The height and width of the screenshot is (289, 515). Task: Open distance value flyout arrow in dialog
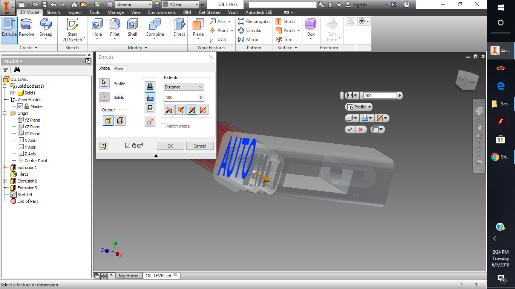tap(201, 97)
